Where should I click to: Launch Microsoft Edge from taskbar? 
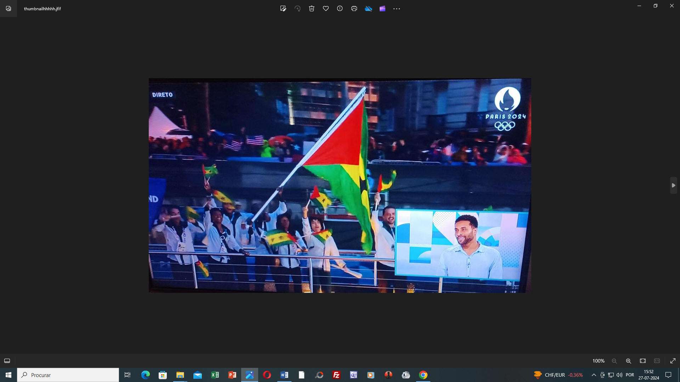coord(145,375)
